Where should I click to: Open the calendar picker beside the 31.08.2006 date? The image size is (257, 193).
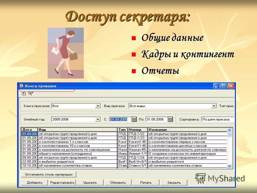click(x=170, y=119)
